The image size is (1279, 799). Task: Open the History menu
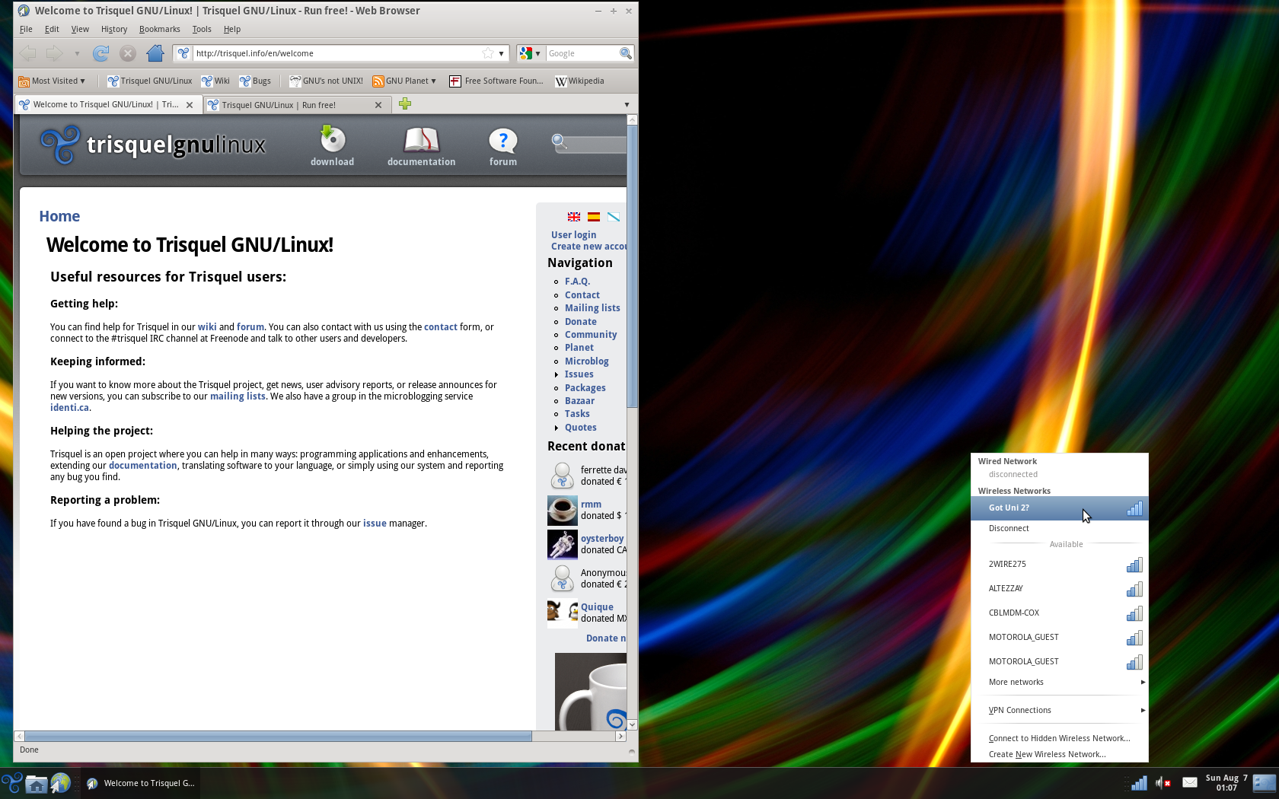[x=114, y=29]
